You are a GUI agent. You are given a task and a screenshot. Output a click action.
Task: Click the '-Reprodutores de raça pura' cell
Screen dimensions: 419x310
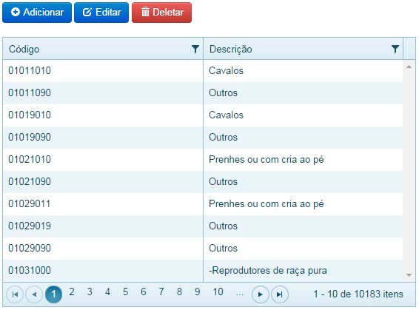click(x=303, y=270)
